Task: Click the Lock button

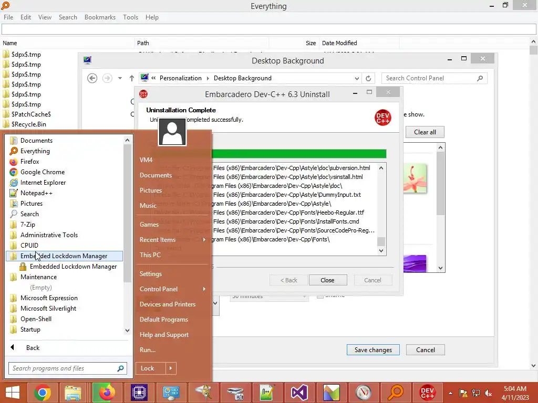Action: click(x=151, y=368)
